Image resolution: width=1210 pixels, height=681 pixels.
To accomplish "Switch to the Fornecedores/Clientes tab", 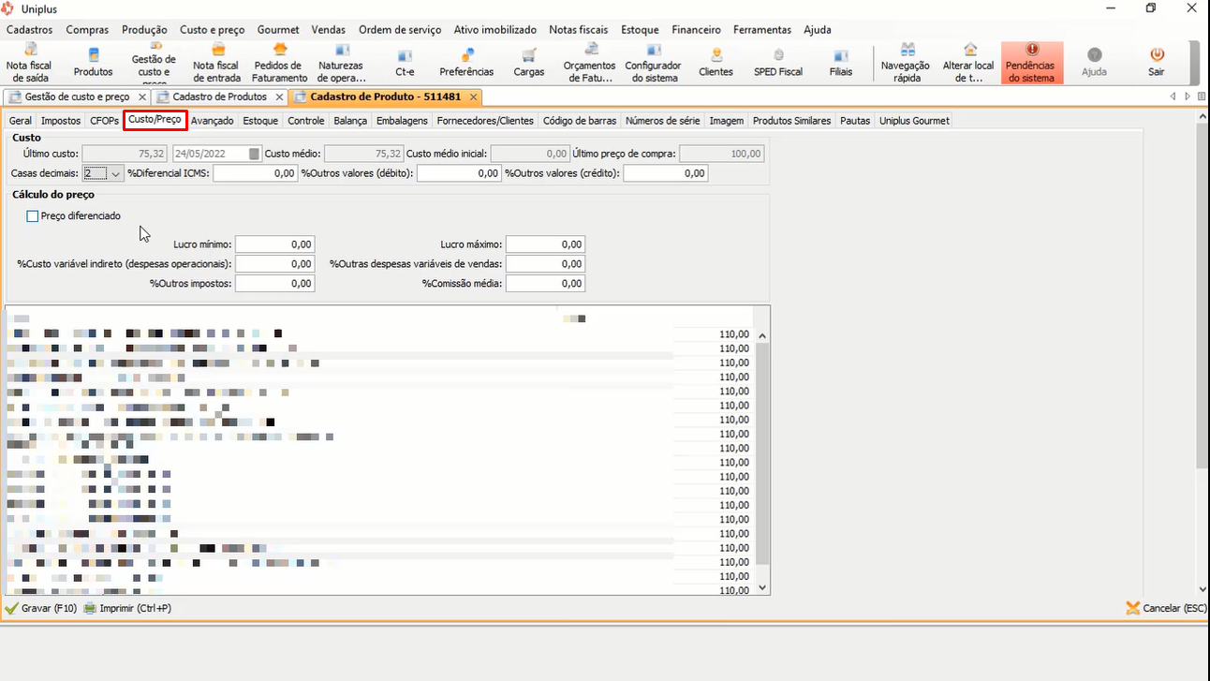I will point(485,121).
